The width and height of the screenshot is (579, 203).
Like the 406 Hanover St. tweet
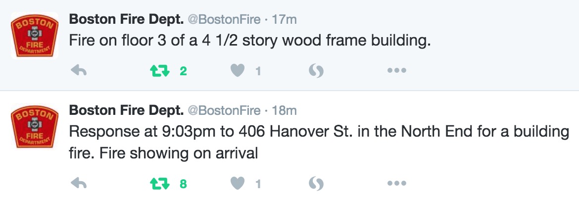(x=238, y=183)
